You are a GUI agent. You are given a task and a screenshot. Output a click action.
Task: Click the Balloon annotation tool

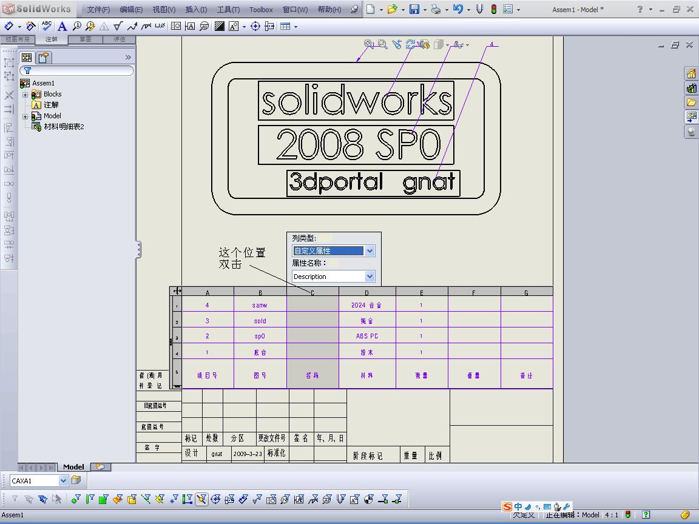(x=76, y=27)
